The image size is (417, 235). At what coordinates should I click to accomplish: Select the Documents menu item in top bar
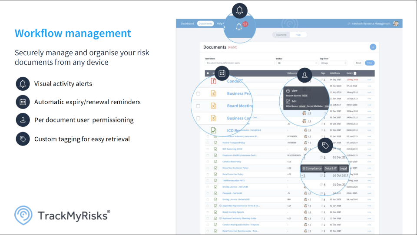click(x=205, y=23)
